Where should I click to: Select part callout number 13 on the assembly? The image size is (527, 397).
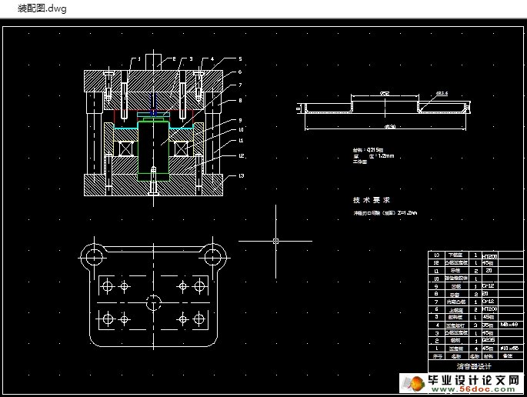click(241, 175)
